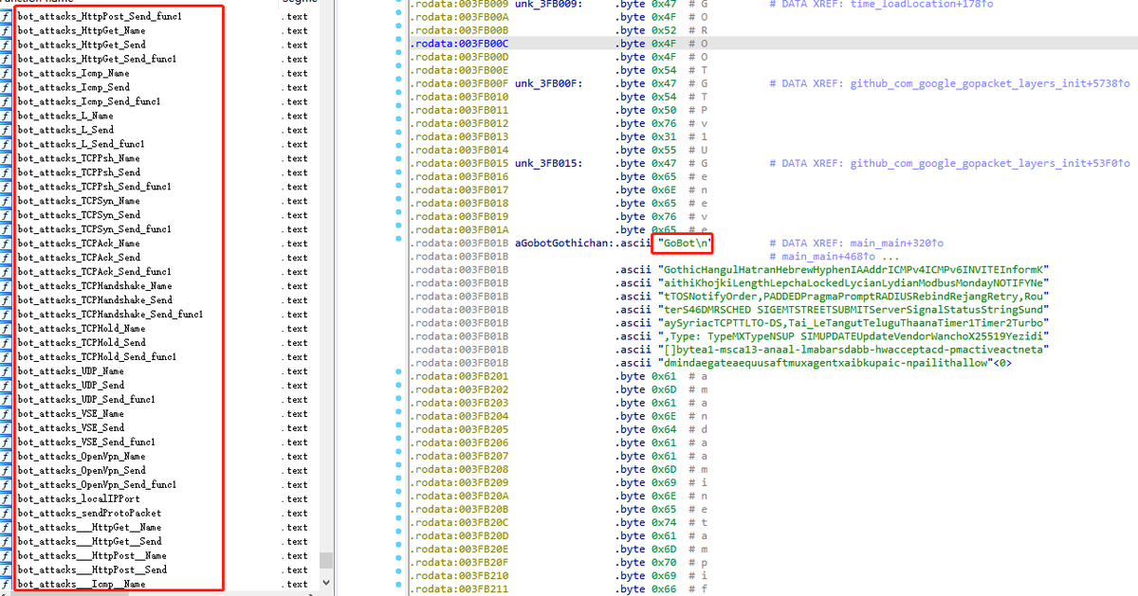This screenshot has width=1138, height=596.
Task: Click function icon beside bot_attacks_HttpGet_Send_func1
Action: [7, 59]
